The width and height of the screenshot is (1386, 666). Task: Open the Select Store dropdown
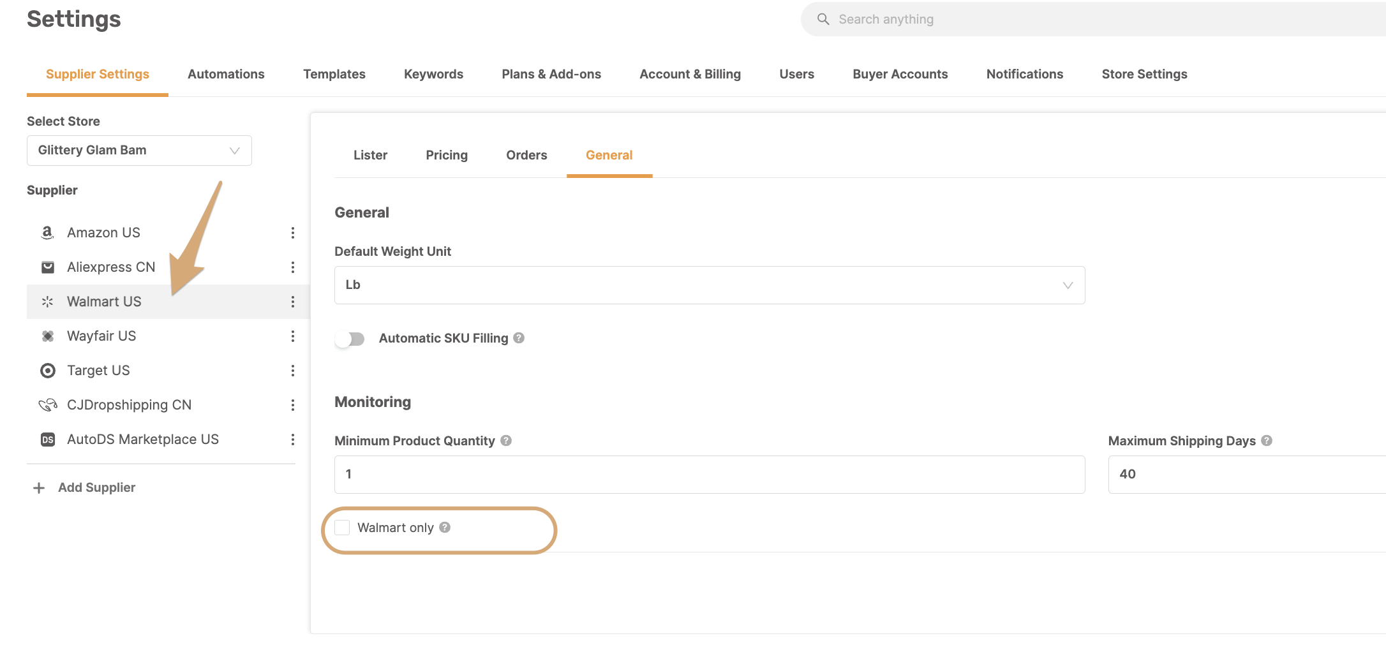point(139,151)
